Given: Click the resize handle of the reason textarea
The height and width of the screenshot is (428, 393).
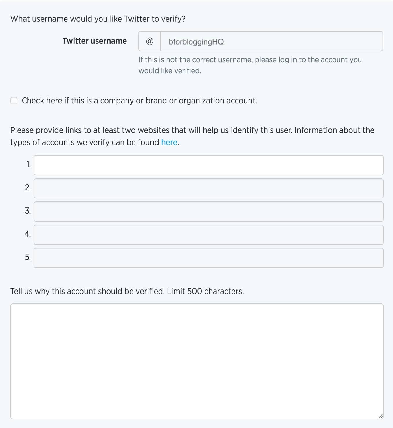Looking at the screenshot, I should pos(381,417).
